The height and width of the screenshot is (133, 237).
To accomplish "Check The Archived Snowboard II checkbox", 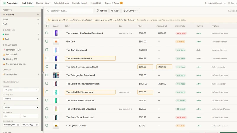I will (x=47, y=58).
